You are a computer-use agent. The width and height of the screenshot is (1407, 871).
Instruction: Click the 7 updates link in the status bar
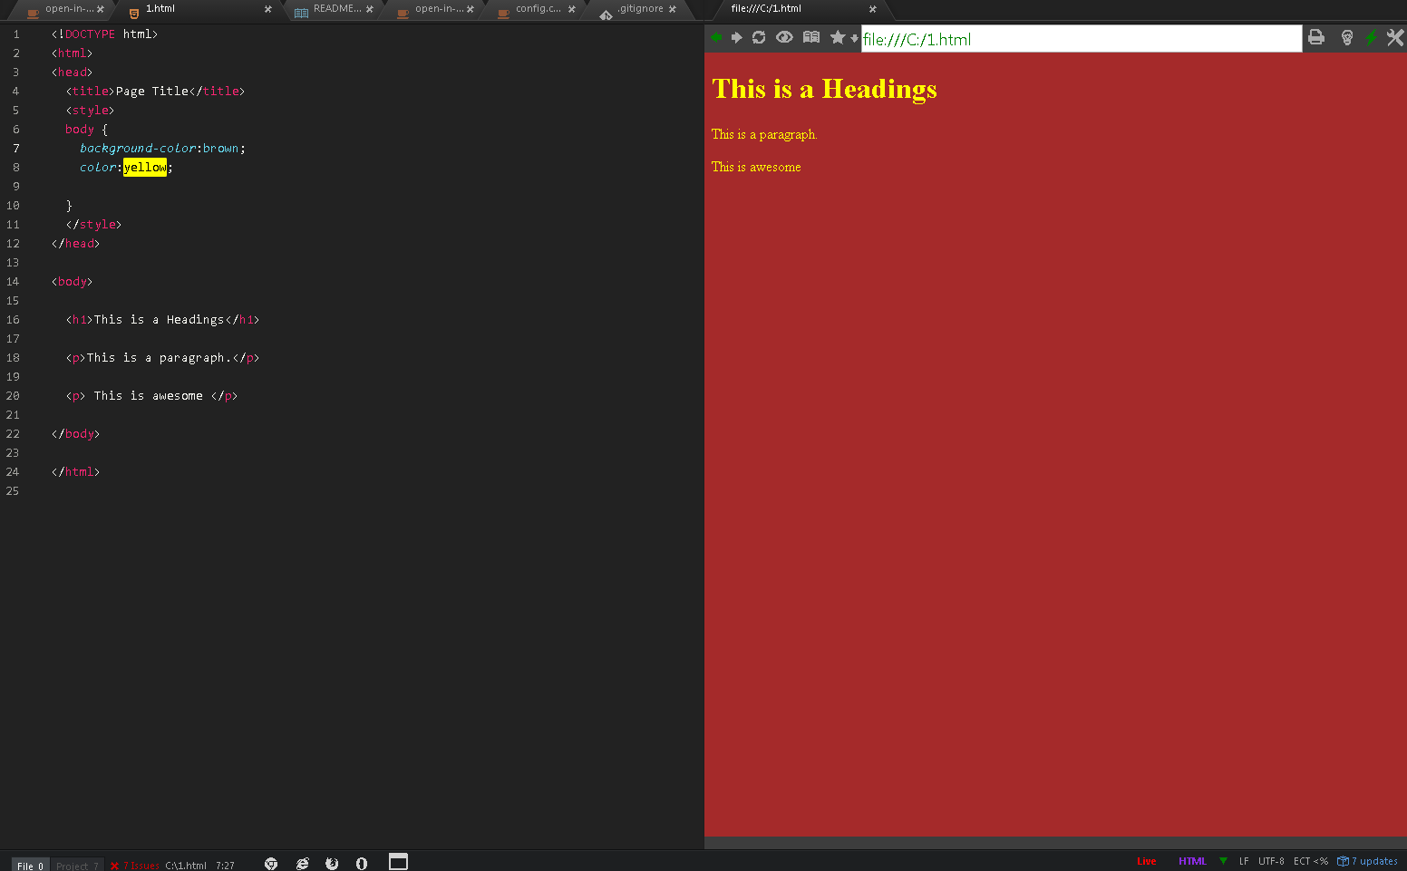(x=1373, y=861)
